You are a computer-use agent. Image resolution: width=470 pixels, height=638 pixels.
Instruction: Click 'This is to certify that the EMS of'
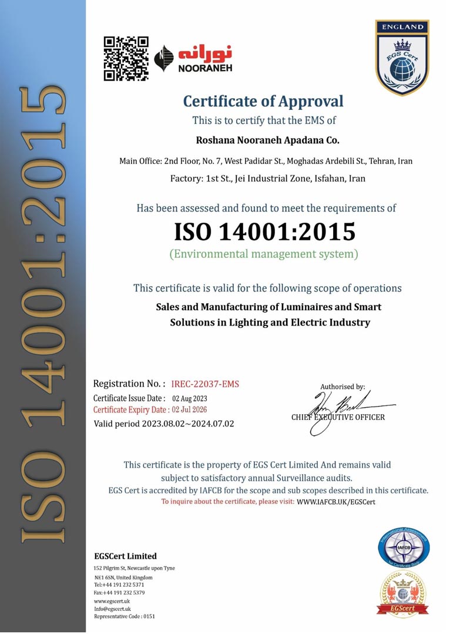point(264,120)
